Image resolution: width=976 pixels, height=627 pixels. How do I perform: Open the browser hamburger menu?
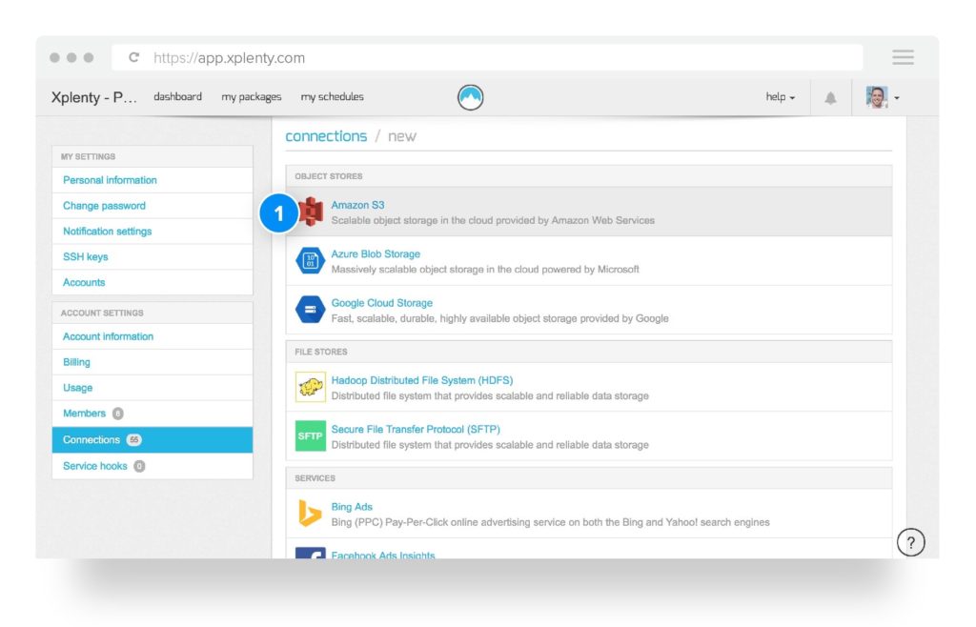(x=903, y=57)
